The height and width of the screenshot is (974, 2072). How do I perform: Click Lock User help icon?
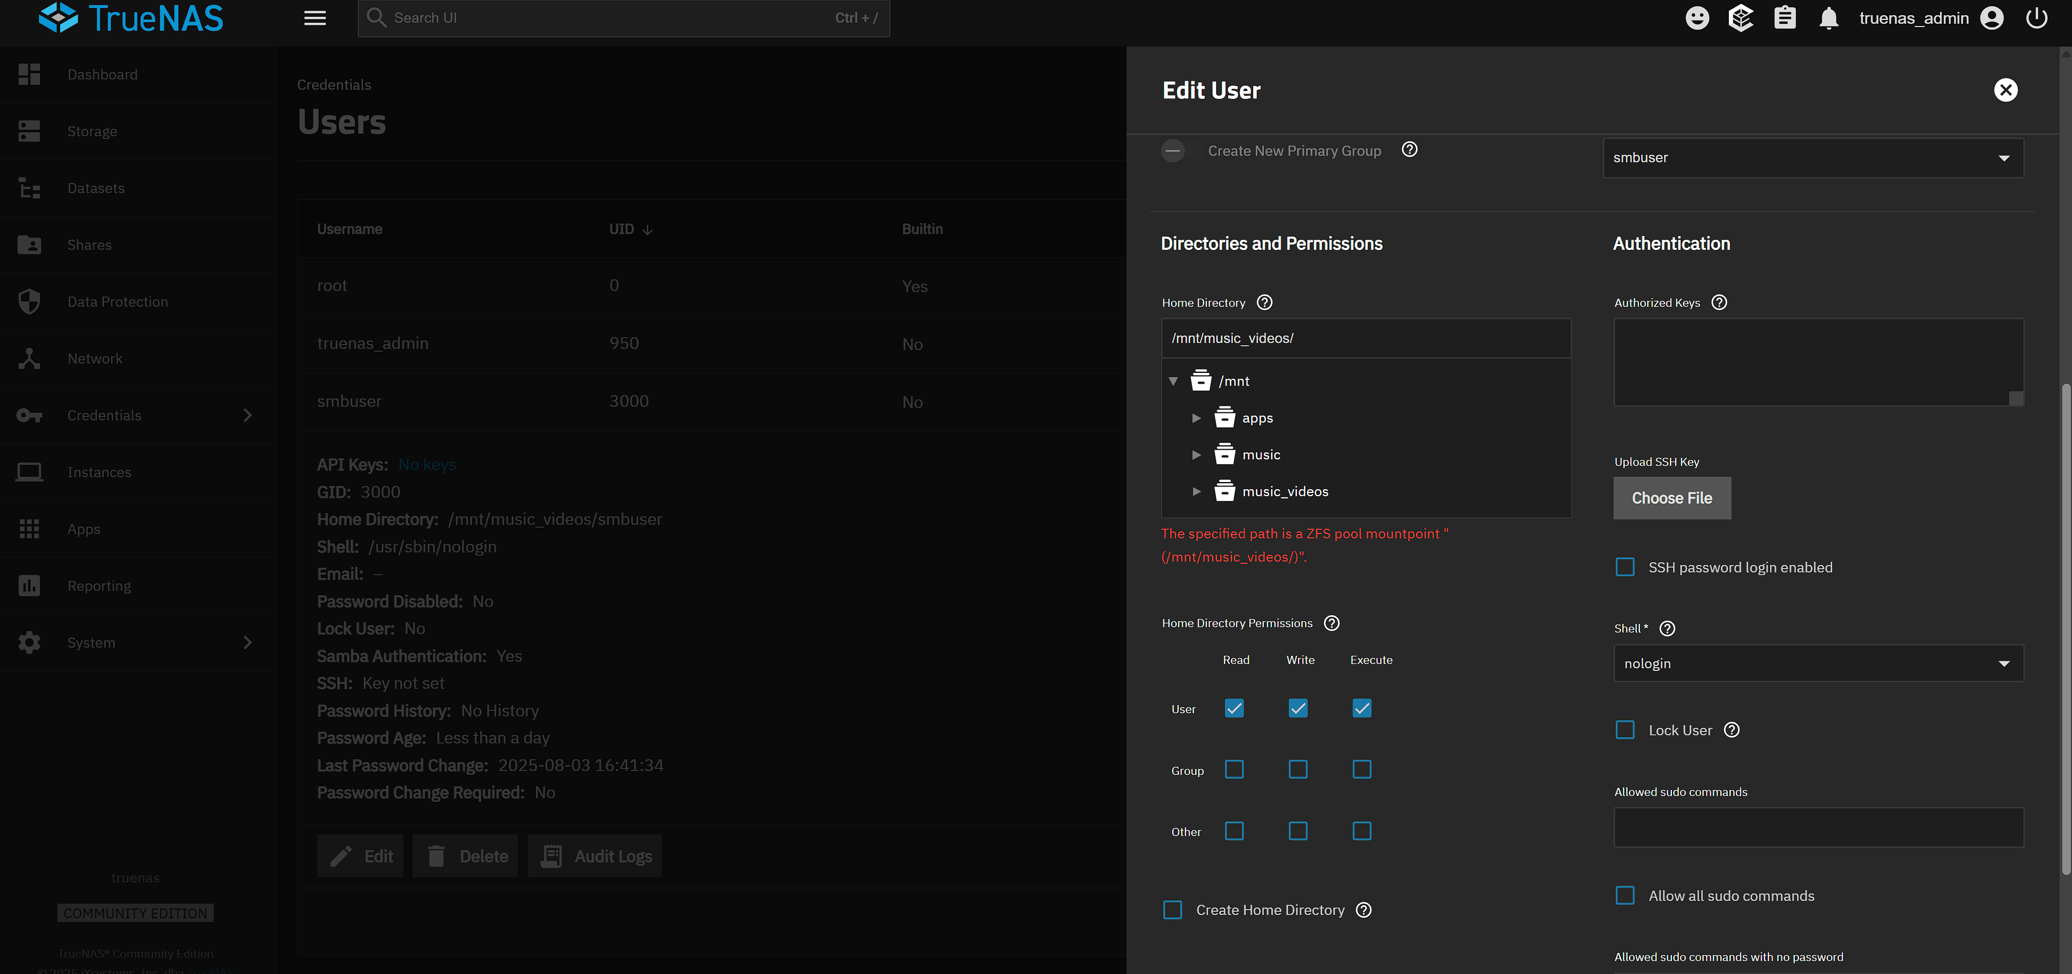tap(1732, 729)
